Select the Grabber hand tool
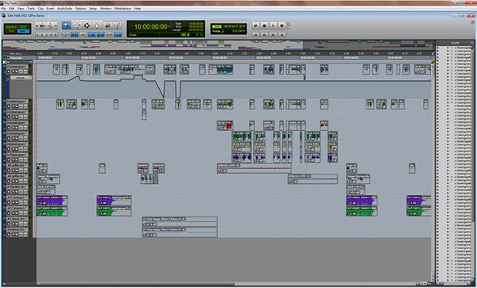Screen dimensions: 477x288 [x=97, y=25]
